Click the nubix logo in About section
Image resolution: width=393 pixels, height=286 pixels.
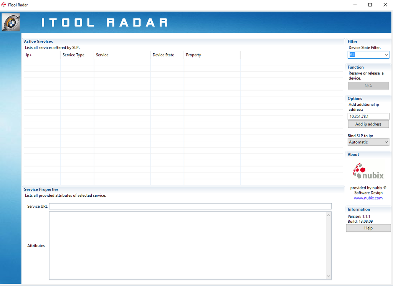coord(368,171)
